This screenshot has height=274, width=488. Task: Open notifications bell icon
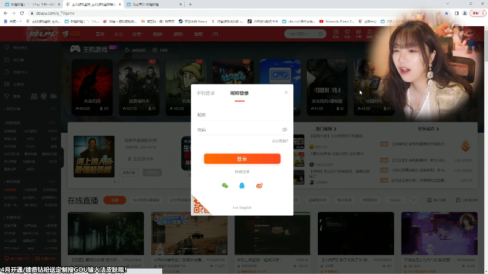click(x=370, y=33)
